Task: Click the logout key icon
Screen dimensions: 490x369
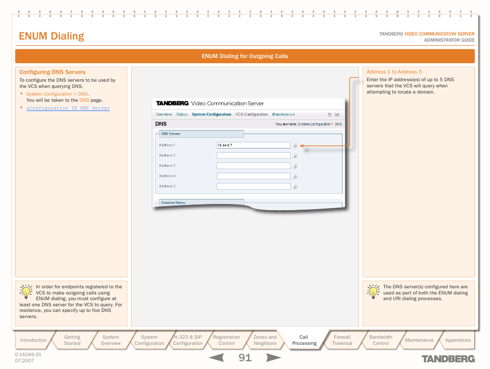Action: (337, 115)
